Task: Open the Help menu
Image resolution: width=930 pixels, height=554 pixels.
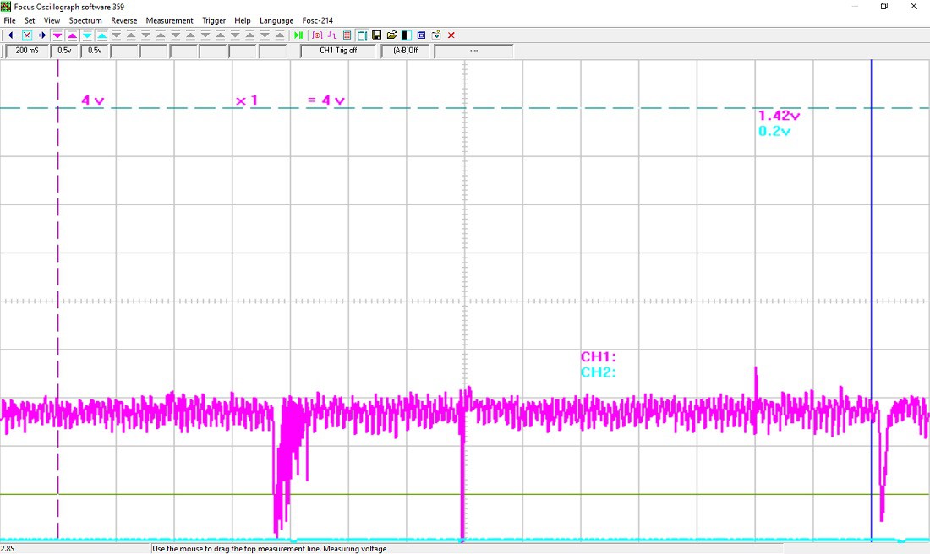Action: (243, 20)
